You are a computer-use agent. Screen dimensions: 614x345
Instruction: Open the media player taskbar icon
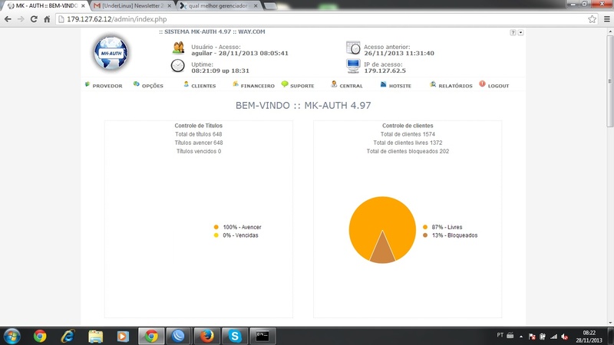[123, 337]
